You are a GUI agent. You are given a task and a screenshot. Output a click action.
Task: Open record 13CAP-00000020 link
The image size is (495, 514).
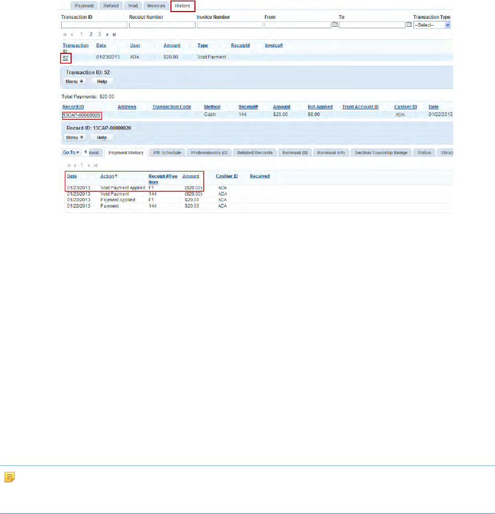(x=82, y=115)
